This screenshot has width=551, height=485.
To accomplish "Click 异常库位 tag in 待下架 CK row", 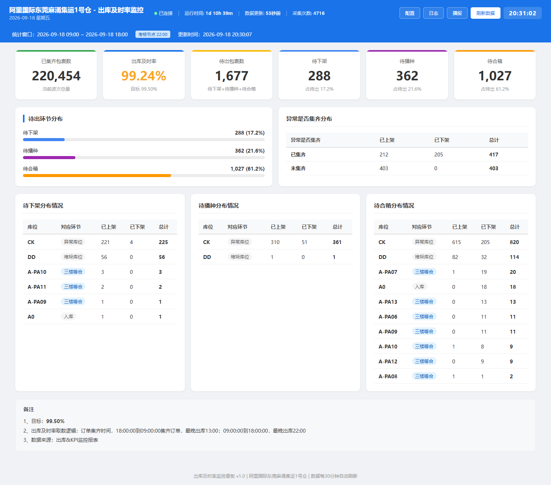I will point(73,242).
